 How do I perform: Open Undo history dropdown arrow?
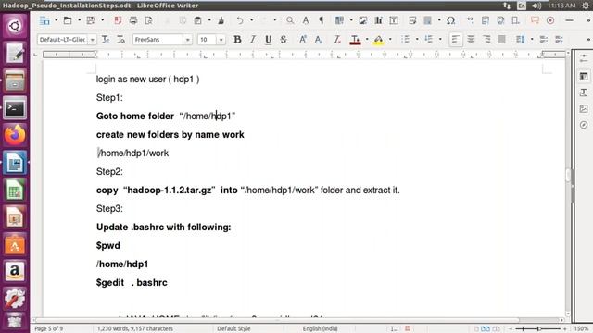point(251,20)
